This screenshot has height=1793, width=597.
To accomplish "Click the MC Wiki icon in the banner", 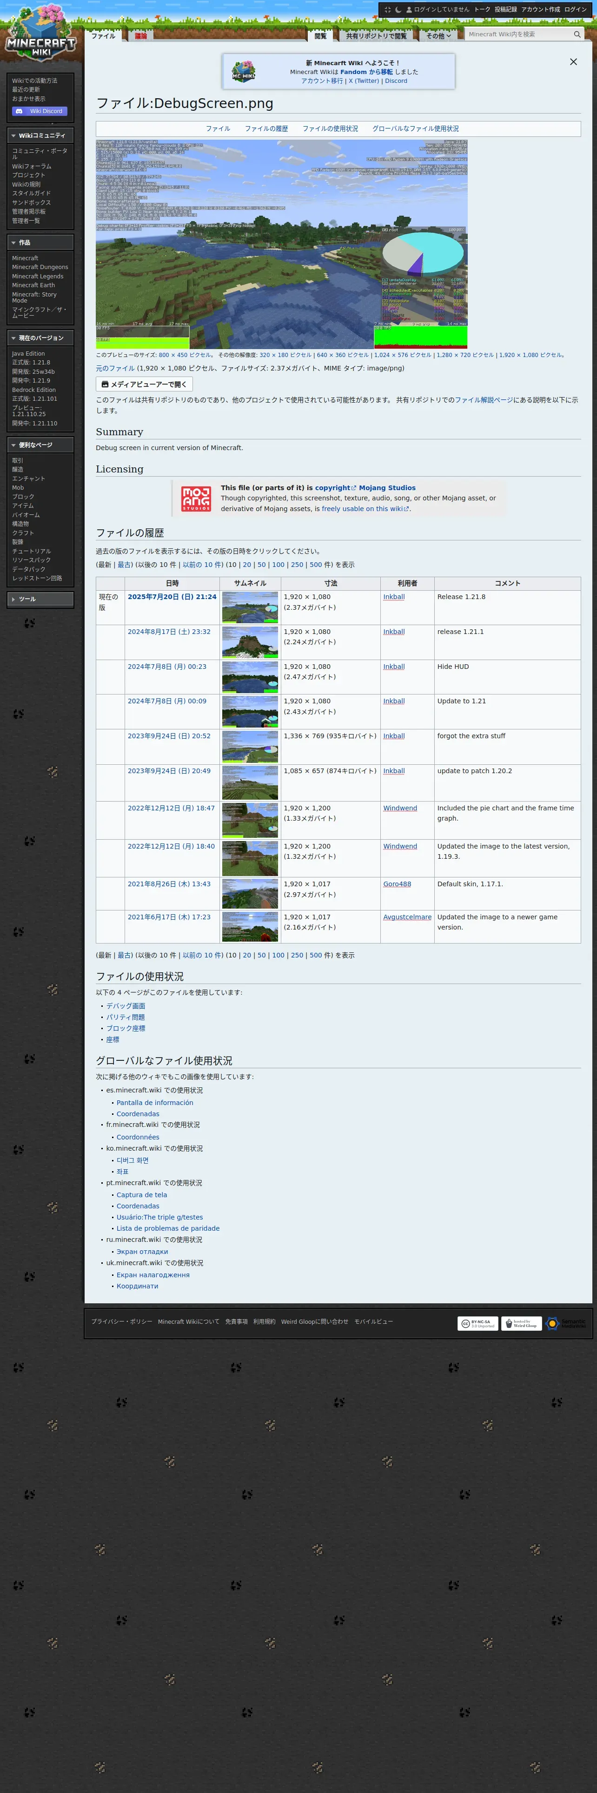I will 243,72.
